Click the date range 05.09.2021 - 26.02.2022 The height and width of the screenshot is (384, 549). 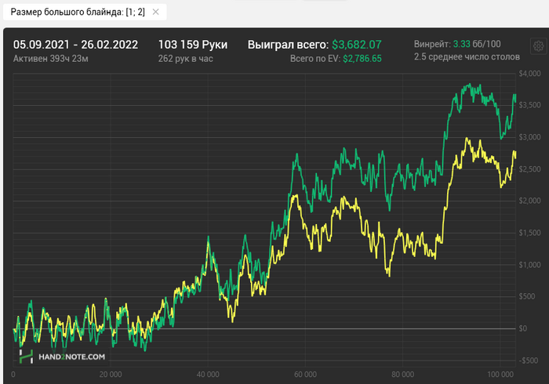click(75, 45)
